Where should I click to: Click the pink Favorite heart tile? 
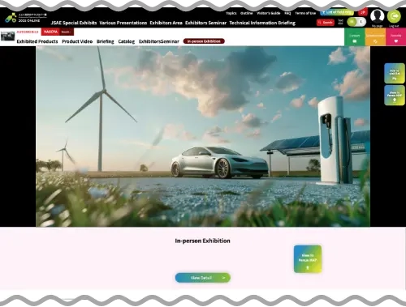point(395,36)
